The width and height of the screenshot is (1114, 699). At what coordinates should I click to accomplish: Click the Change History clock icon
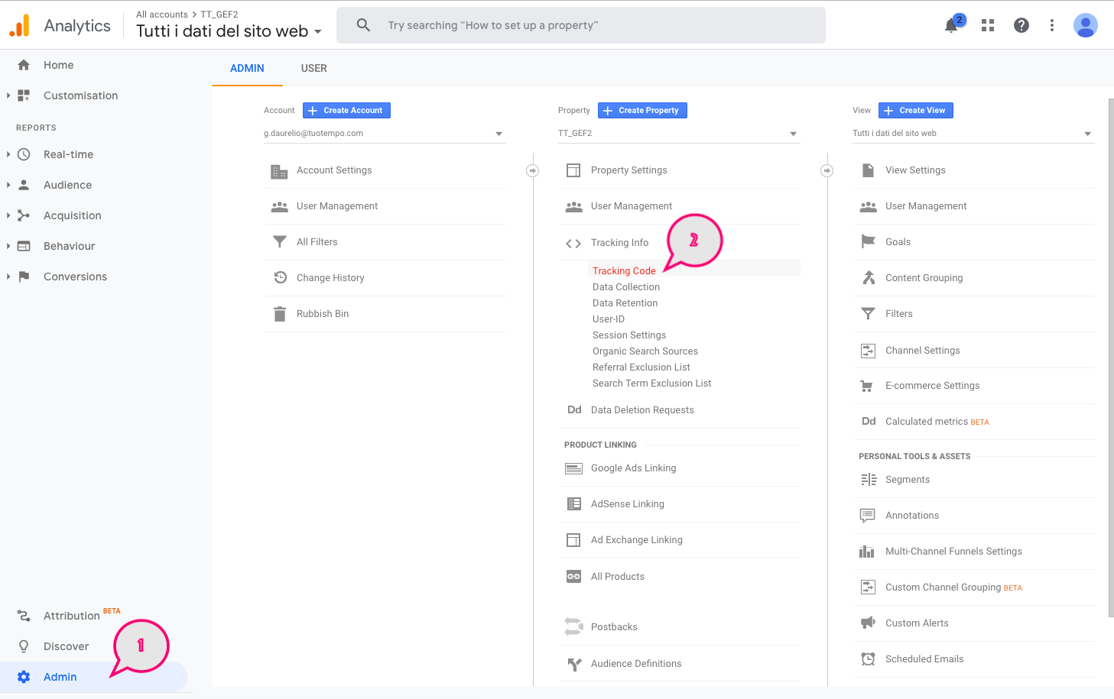pyautogui.click(x=280, y=278)
